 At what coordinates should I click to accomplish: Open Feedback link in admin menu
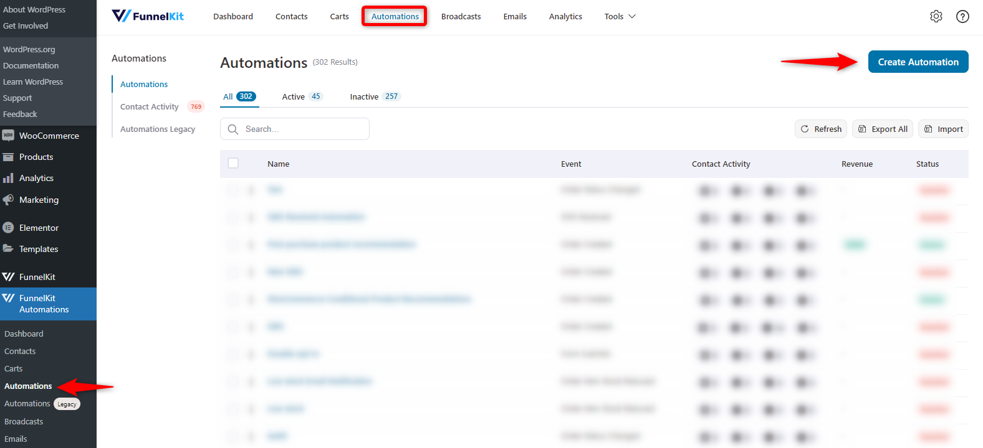pos(20,114)
